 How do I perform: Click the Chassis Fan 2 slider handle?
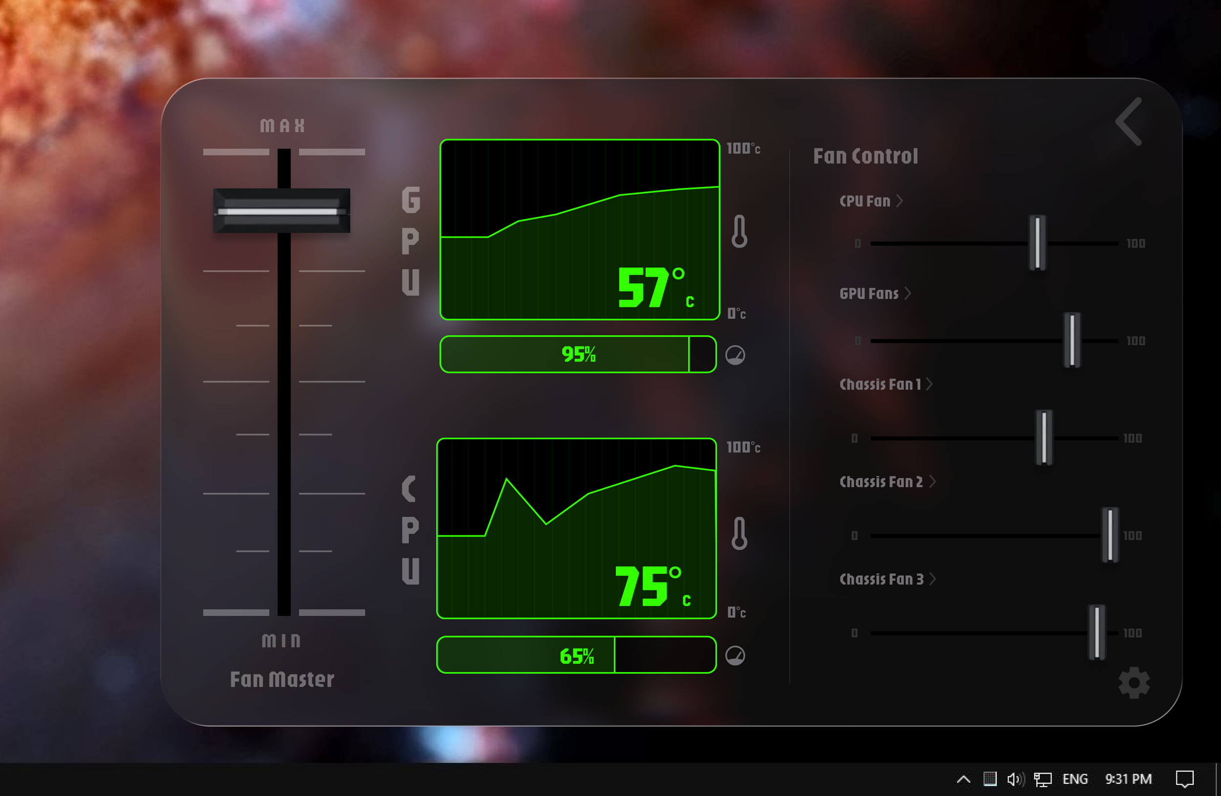click(1110, 535)
